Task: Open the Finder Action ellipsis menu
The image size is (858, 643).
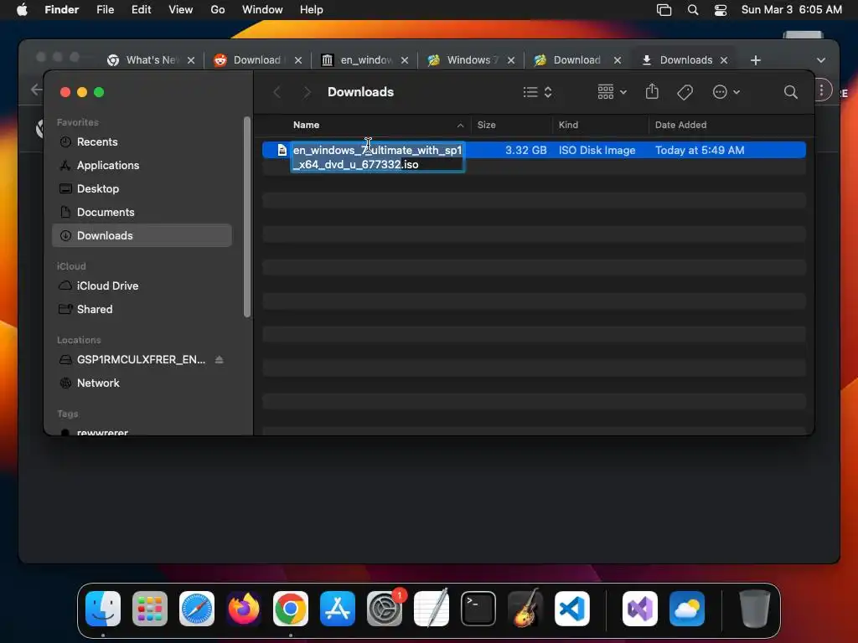Action: [726, 92]
